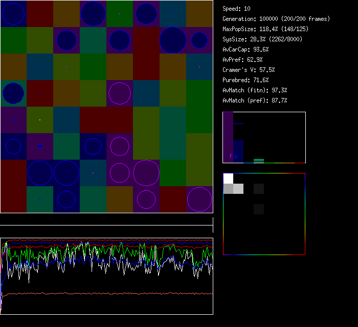Screen dimensions: 358x327
Task: Select the largest magenta circle in the grid
Action: click(x=146, y=173)
